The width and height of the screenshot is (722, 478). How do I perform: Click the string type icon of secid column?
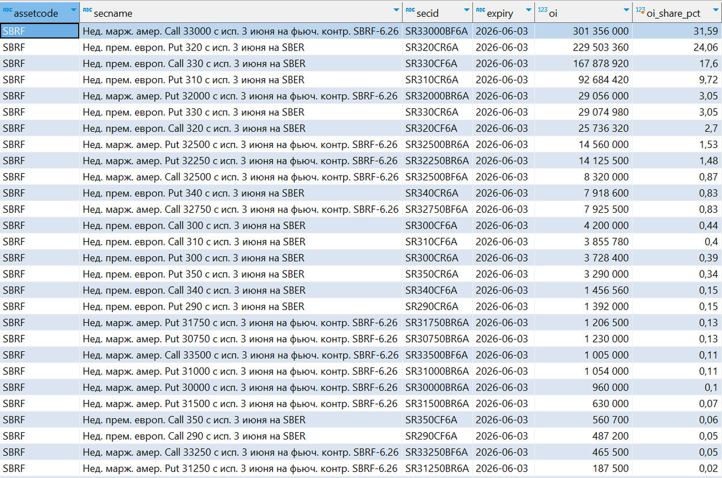pos(410,10)
